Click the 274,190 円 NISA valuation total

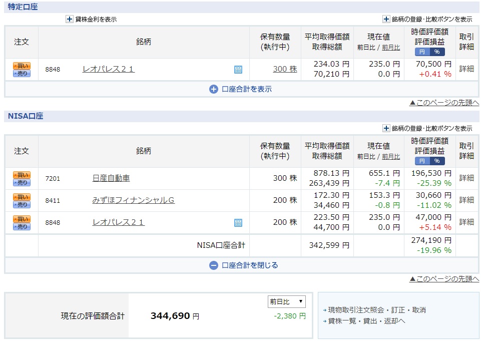[x=431, y=240]
